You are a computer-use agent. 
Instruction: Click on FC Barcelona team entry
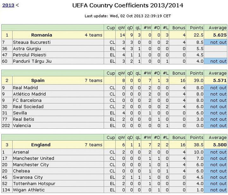27,100
